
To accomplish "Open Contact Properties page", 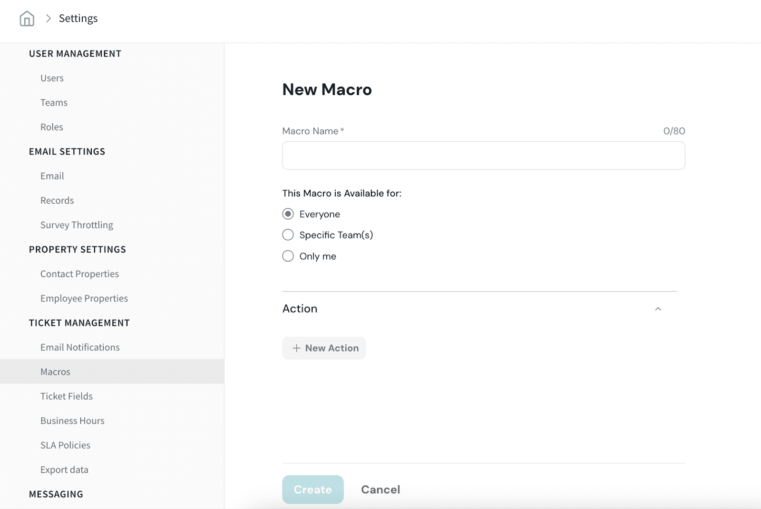I will [x=79, y=274].
